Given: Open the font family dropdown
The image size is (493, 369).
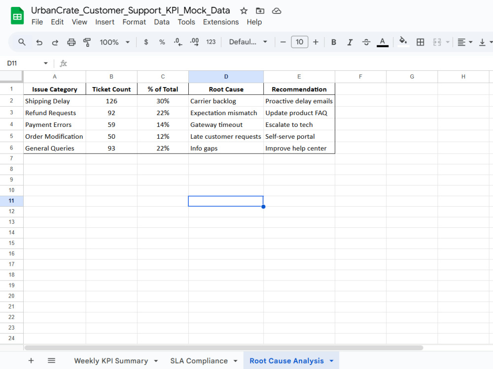Looking at the screenshot, I should 248,42.
